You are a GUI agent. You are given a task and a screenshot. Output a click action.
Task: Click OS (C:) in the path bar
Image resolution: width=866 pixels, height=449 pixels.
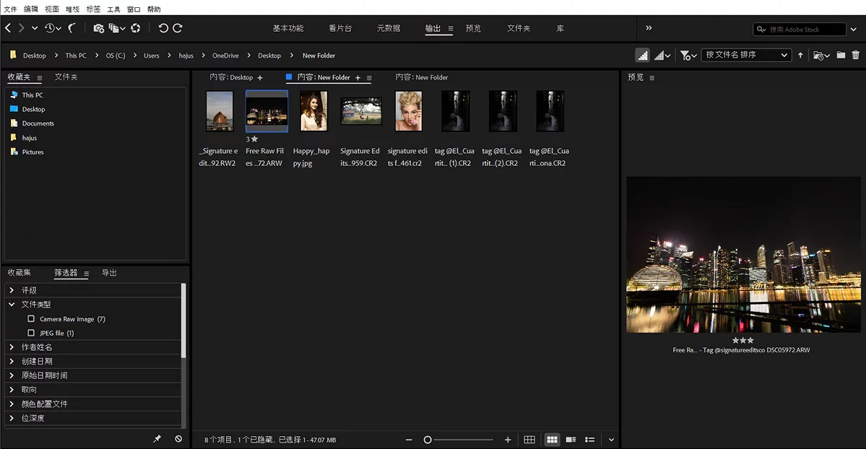[116, 56]
